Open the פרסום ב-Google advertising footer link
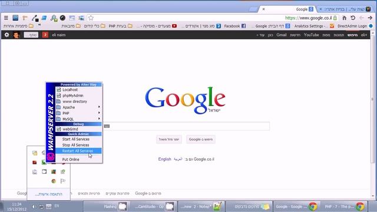 coord(148,193)
